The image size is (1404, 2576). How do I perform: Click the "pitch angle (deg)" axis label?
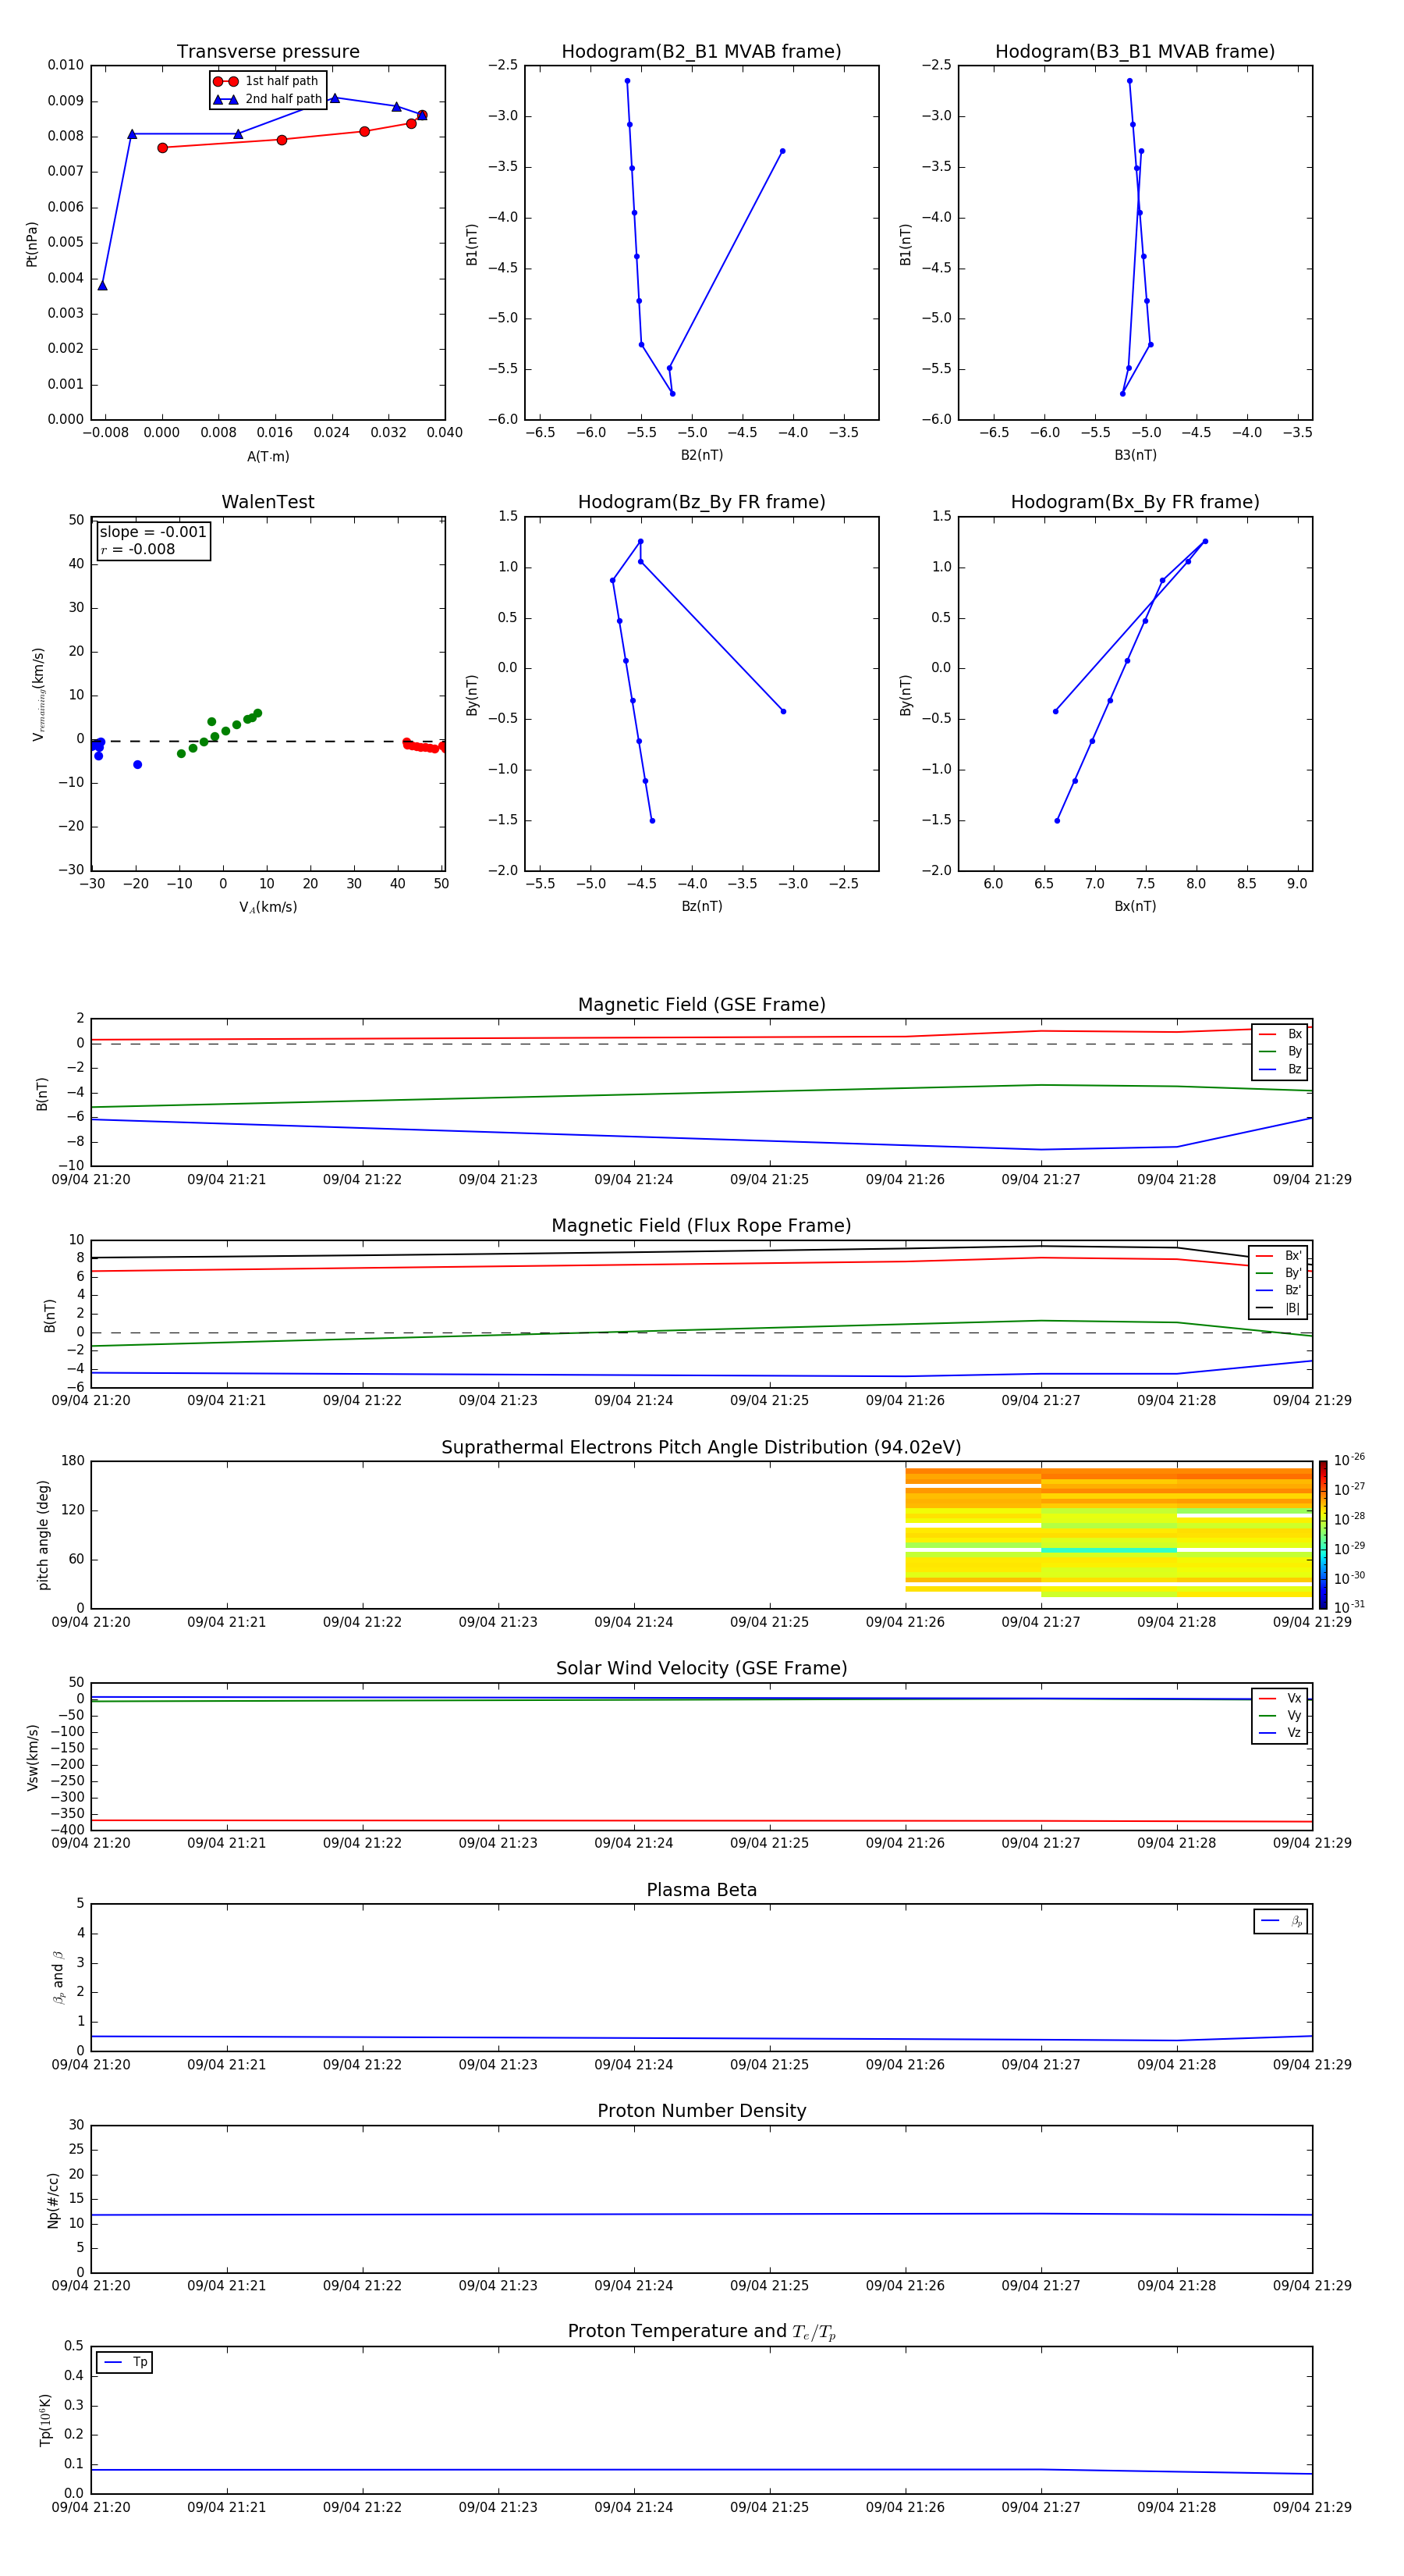[x=43, y=1535]
